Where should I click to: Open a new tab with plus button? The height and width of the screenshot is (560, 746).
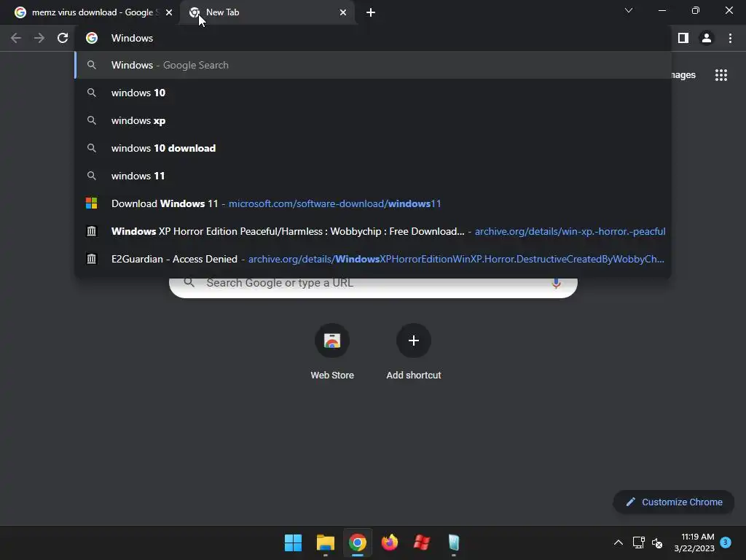[371, 12]
